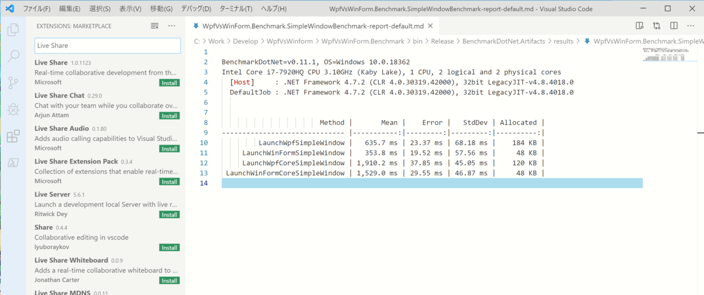The width and height of the screenshot is (704, 295).
Task: Open the ファイル(F) menu
Action: (36, 9)
